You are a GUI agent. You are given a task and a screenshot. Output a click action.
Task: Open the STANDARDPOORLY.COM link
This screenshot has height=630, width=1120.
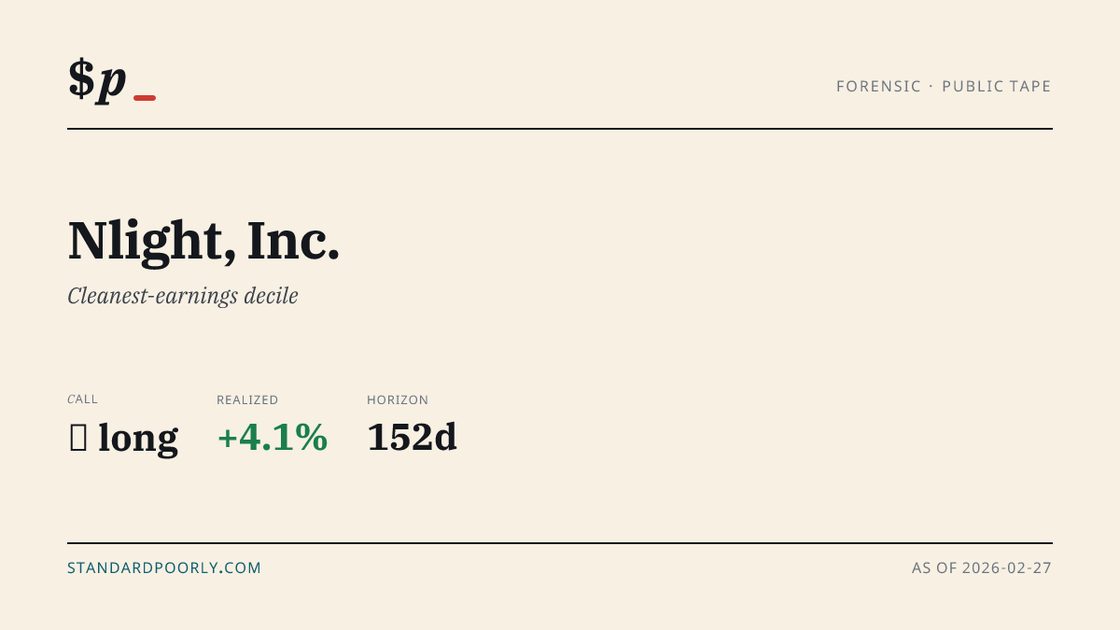click(x=164, y=567)
